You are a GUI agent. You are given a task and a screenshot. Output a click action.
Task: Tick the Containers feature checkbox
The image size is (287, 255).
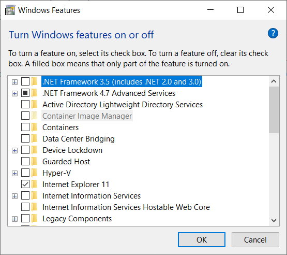[x=25, y=127]
